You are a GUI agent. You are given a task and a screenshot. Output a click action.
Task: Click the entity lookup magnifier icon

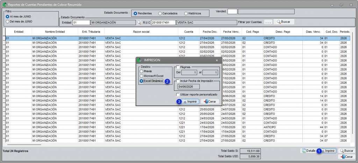tap(139, 23)
